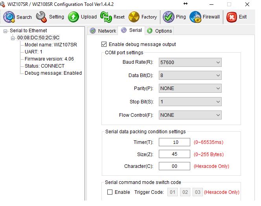Click the second Trigger Code field 02
261x206 pixels.
(185, 192)
